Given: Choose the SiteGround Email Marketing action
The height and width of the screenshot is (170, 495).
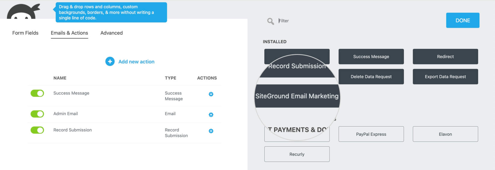Looking at the screenshot, I should click(x=297, y=96).
